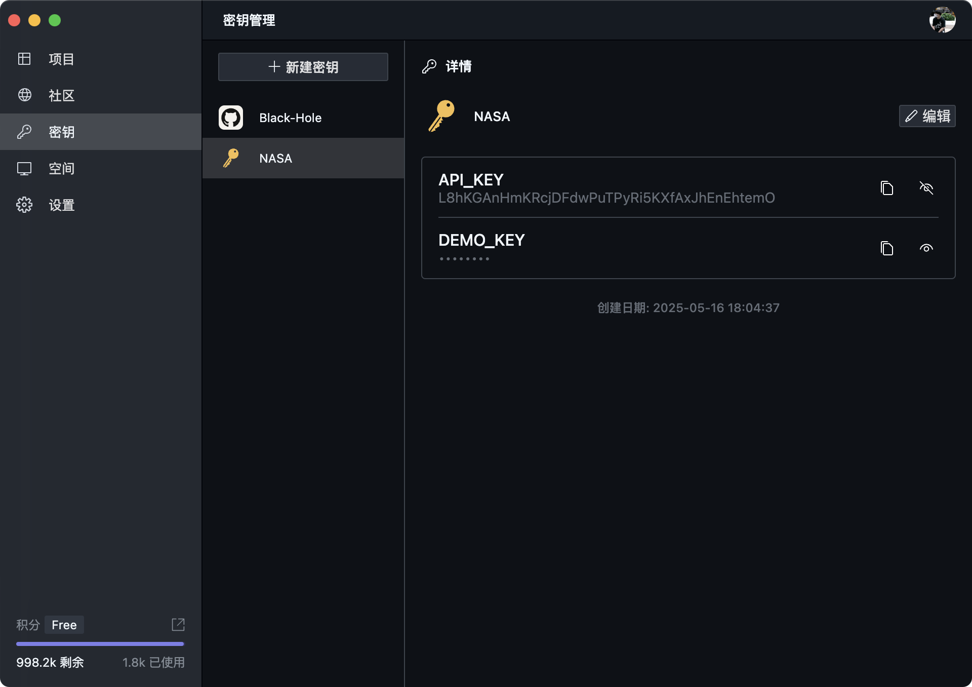Reveal the DEMO_KEY value
This screenshot has height=687, width=972.
coord(926,248)
